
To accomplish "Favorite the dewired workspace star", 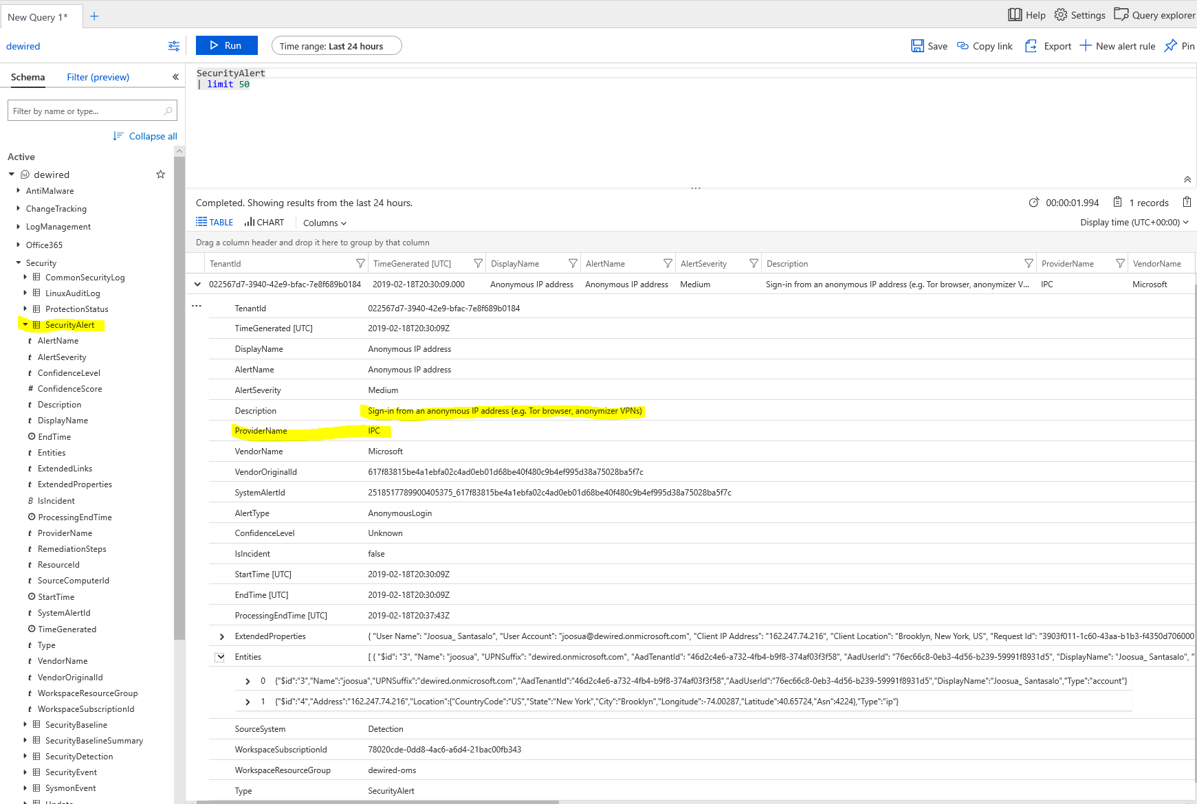I will point(161,175).
